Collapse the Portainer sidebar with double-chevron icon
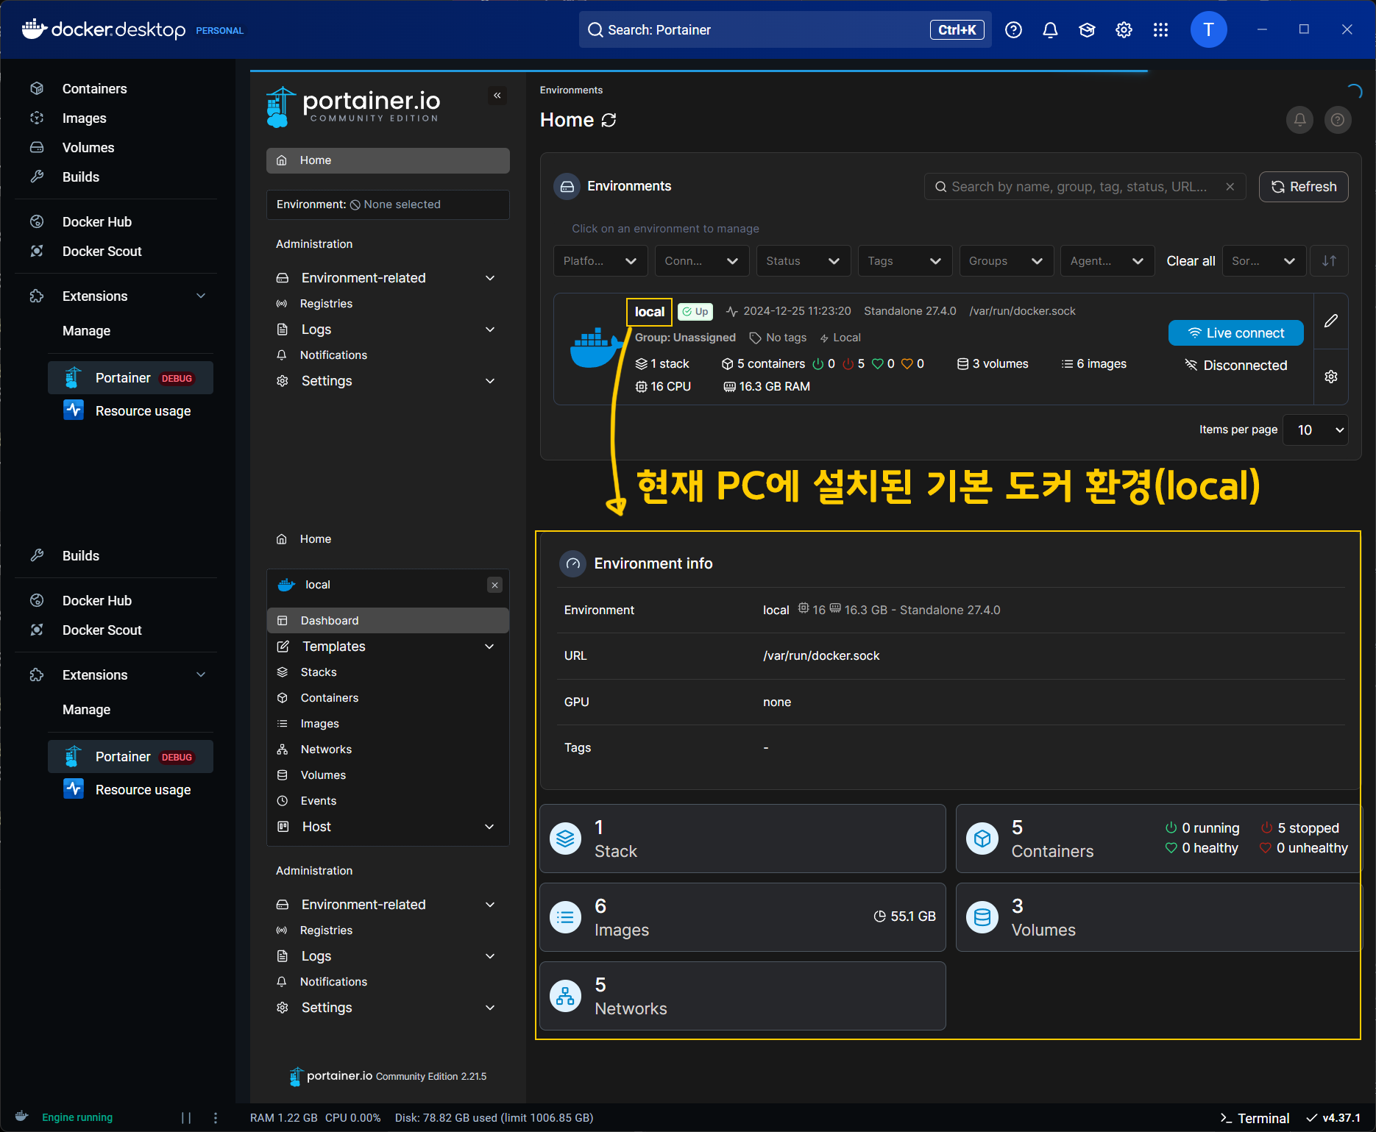 (x=497, y=96)
